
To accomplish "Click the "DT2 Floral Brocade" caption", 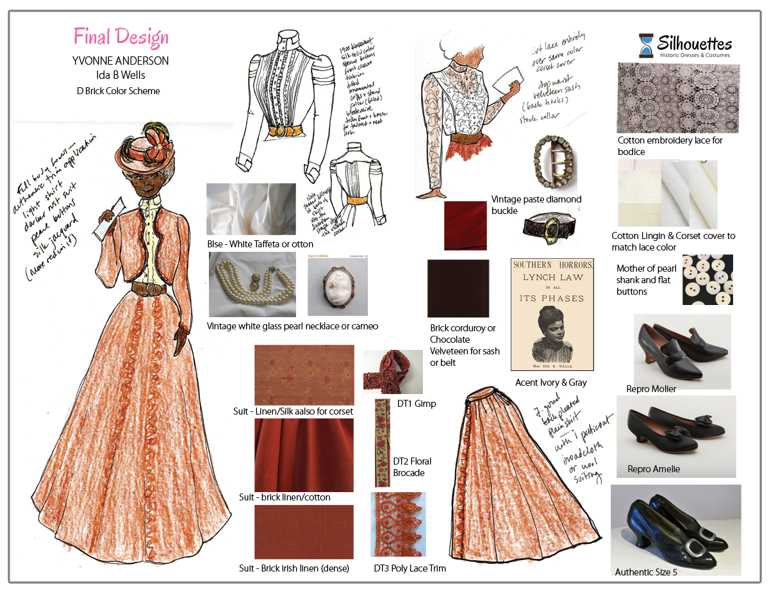I will point(412,467).
